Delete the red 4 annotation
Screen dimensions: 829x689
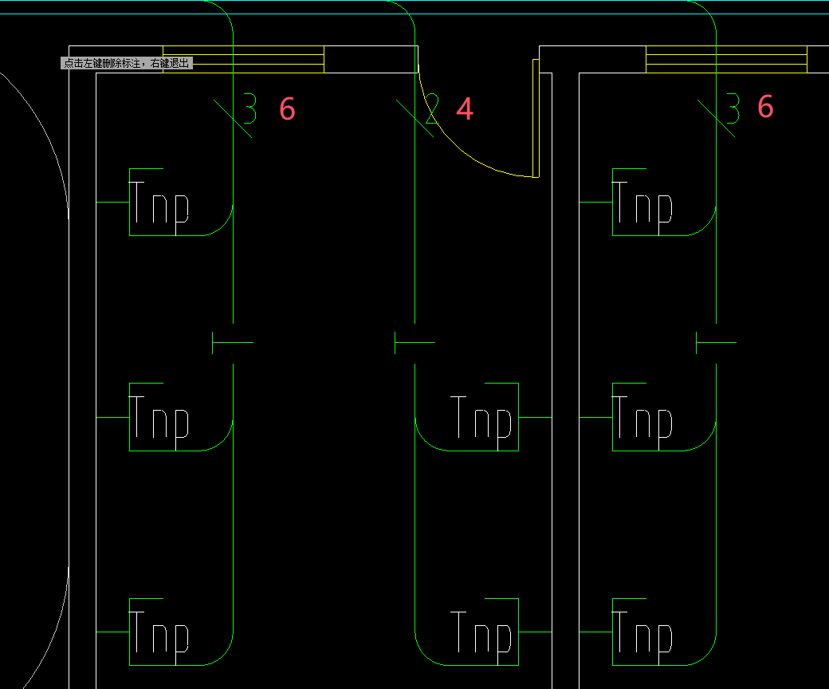tap(464, 109)
